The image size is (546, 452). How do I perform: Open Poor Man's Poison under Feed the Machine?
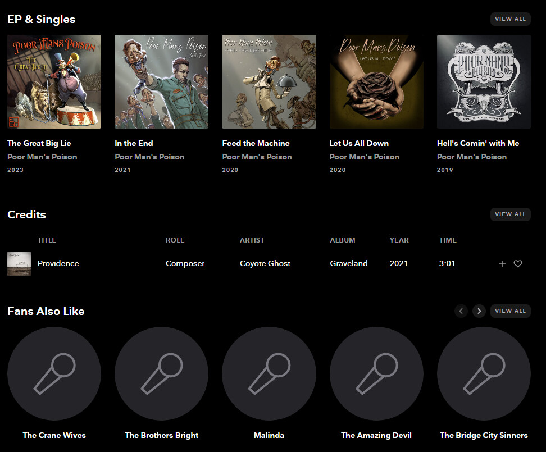(257, 157)
